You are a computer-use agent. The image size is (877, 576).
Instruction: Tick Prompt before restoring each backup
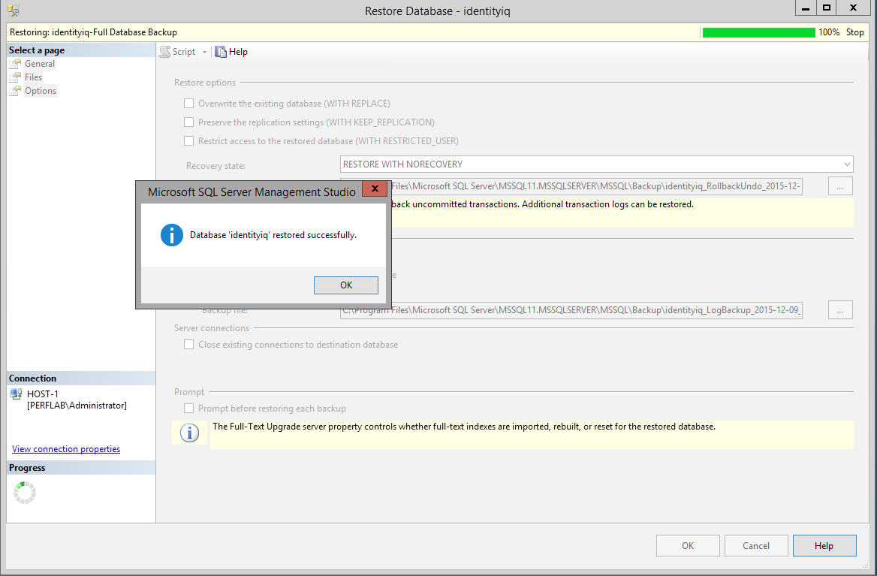tap(189, 409)
